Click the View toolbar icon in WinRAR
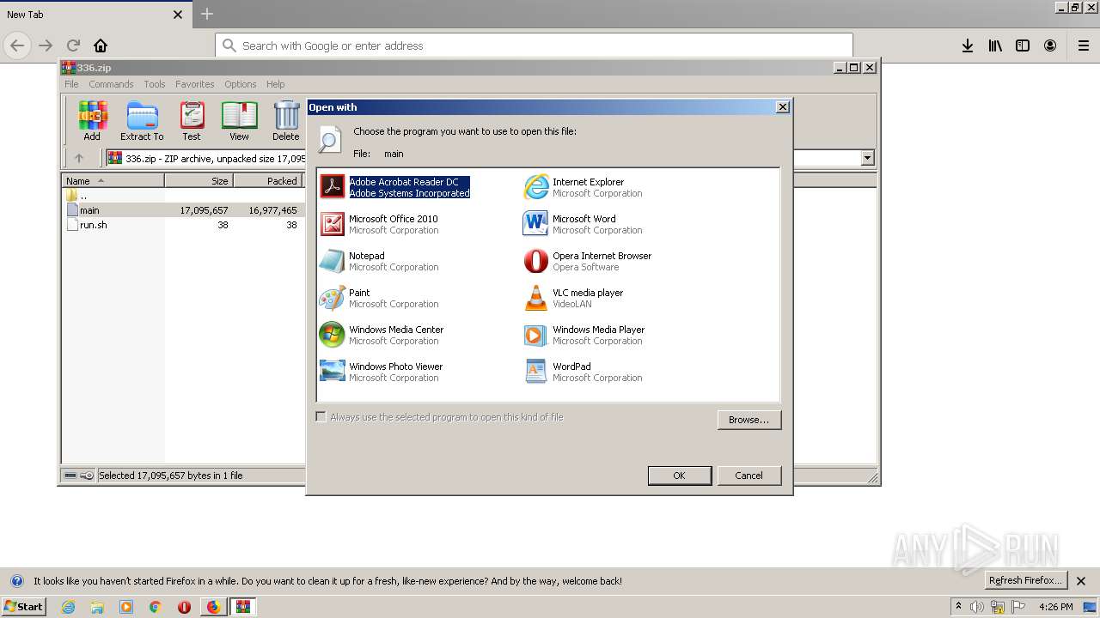This screenshot has height=618, width=1100. pyautogui.click(x=239, y=121)
